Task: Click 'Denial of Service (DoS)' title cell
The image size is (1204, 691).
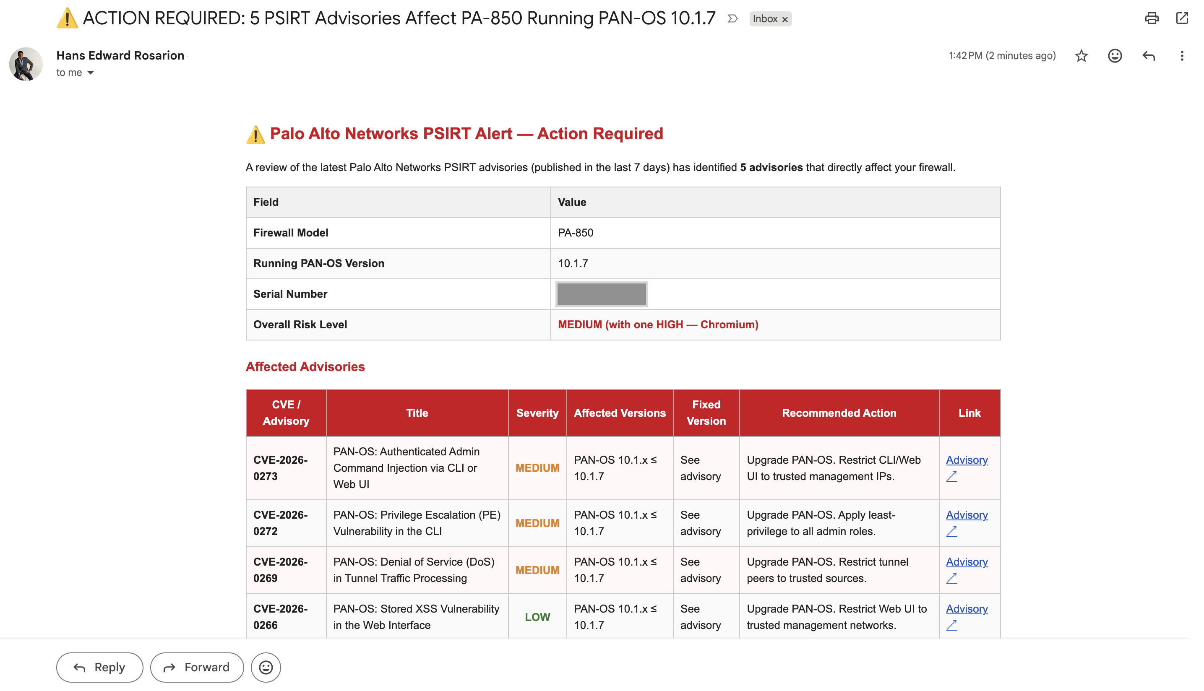Action: [417, 570]
